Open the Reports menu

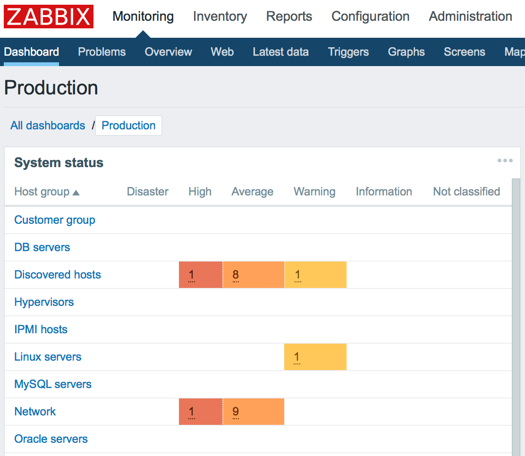coord(289,17)
